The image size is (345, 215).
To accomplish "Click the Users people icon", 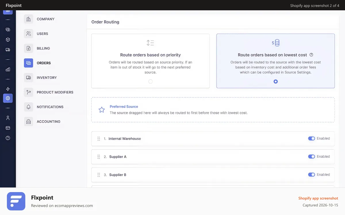I will pyautogui.click(x=28, y=34).
